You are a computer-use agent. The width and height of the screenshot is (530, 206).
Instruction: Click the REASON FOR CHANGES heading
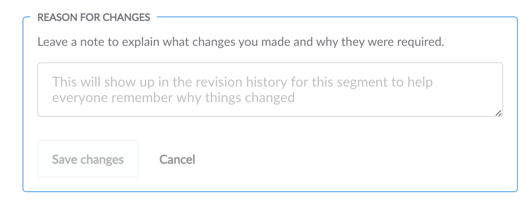click(x=94, y=18)
